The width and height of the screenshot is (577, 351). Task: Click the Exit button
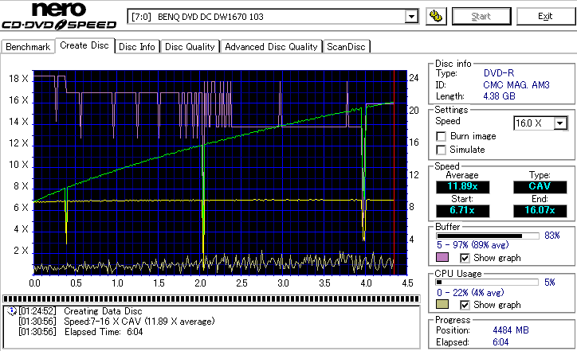pos(545,16)
